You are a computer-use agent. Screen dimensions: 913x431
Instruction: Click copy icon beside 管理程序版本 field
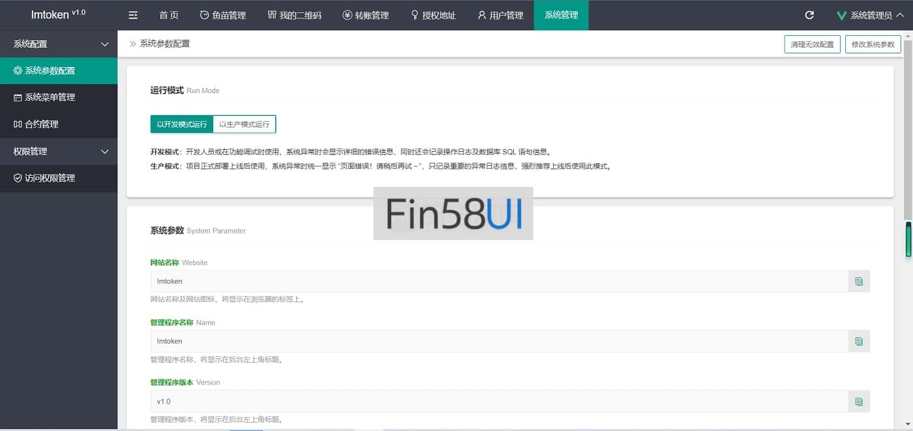coord(859,401)
